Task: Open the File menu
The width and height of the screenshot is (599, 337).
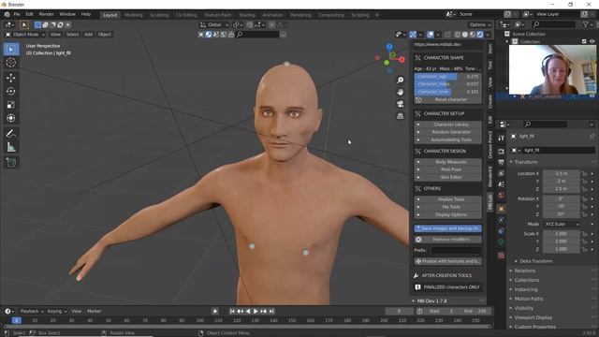Action: [x=17, y=14]
